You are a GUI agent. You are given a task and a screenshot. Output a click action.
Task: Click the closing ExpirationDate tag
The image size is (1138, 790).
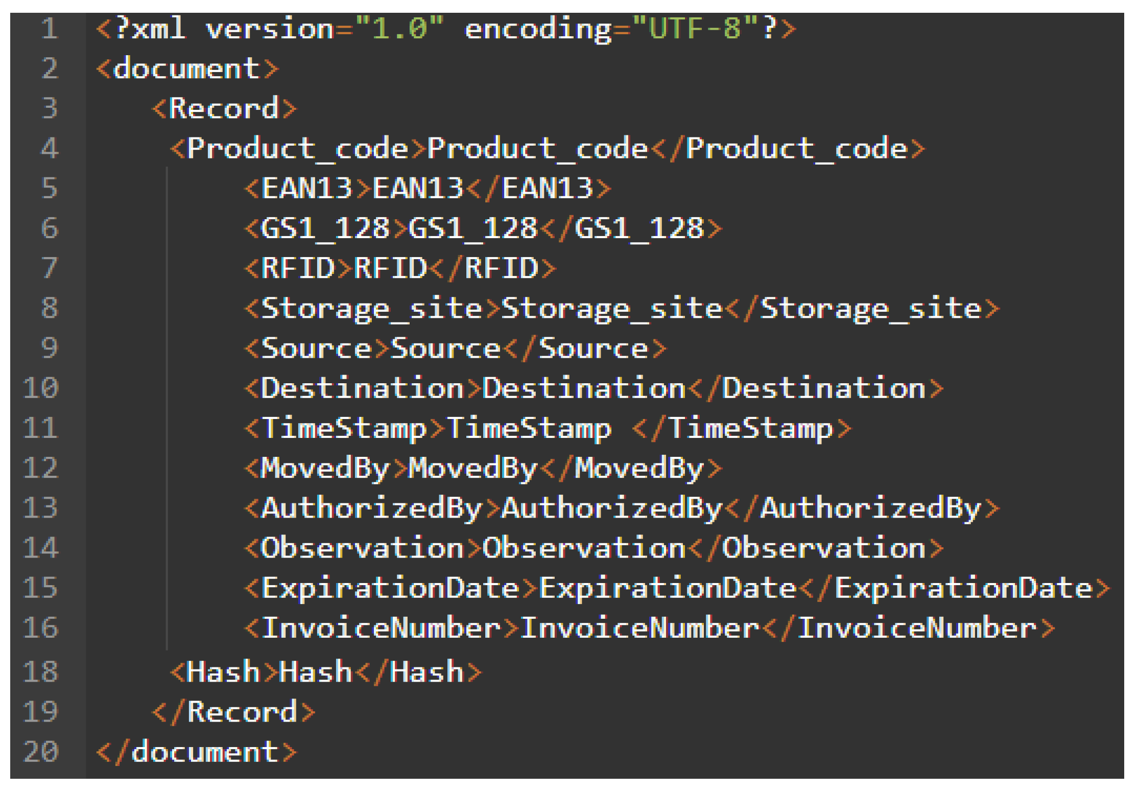tap(954, 588)
